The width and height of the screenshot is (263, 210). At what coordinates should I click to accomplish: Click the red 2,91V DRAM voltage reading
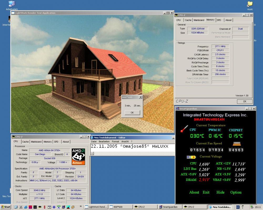(x=204, y=180)
